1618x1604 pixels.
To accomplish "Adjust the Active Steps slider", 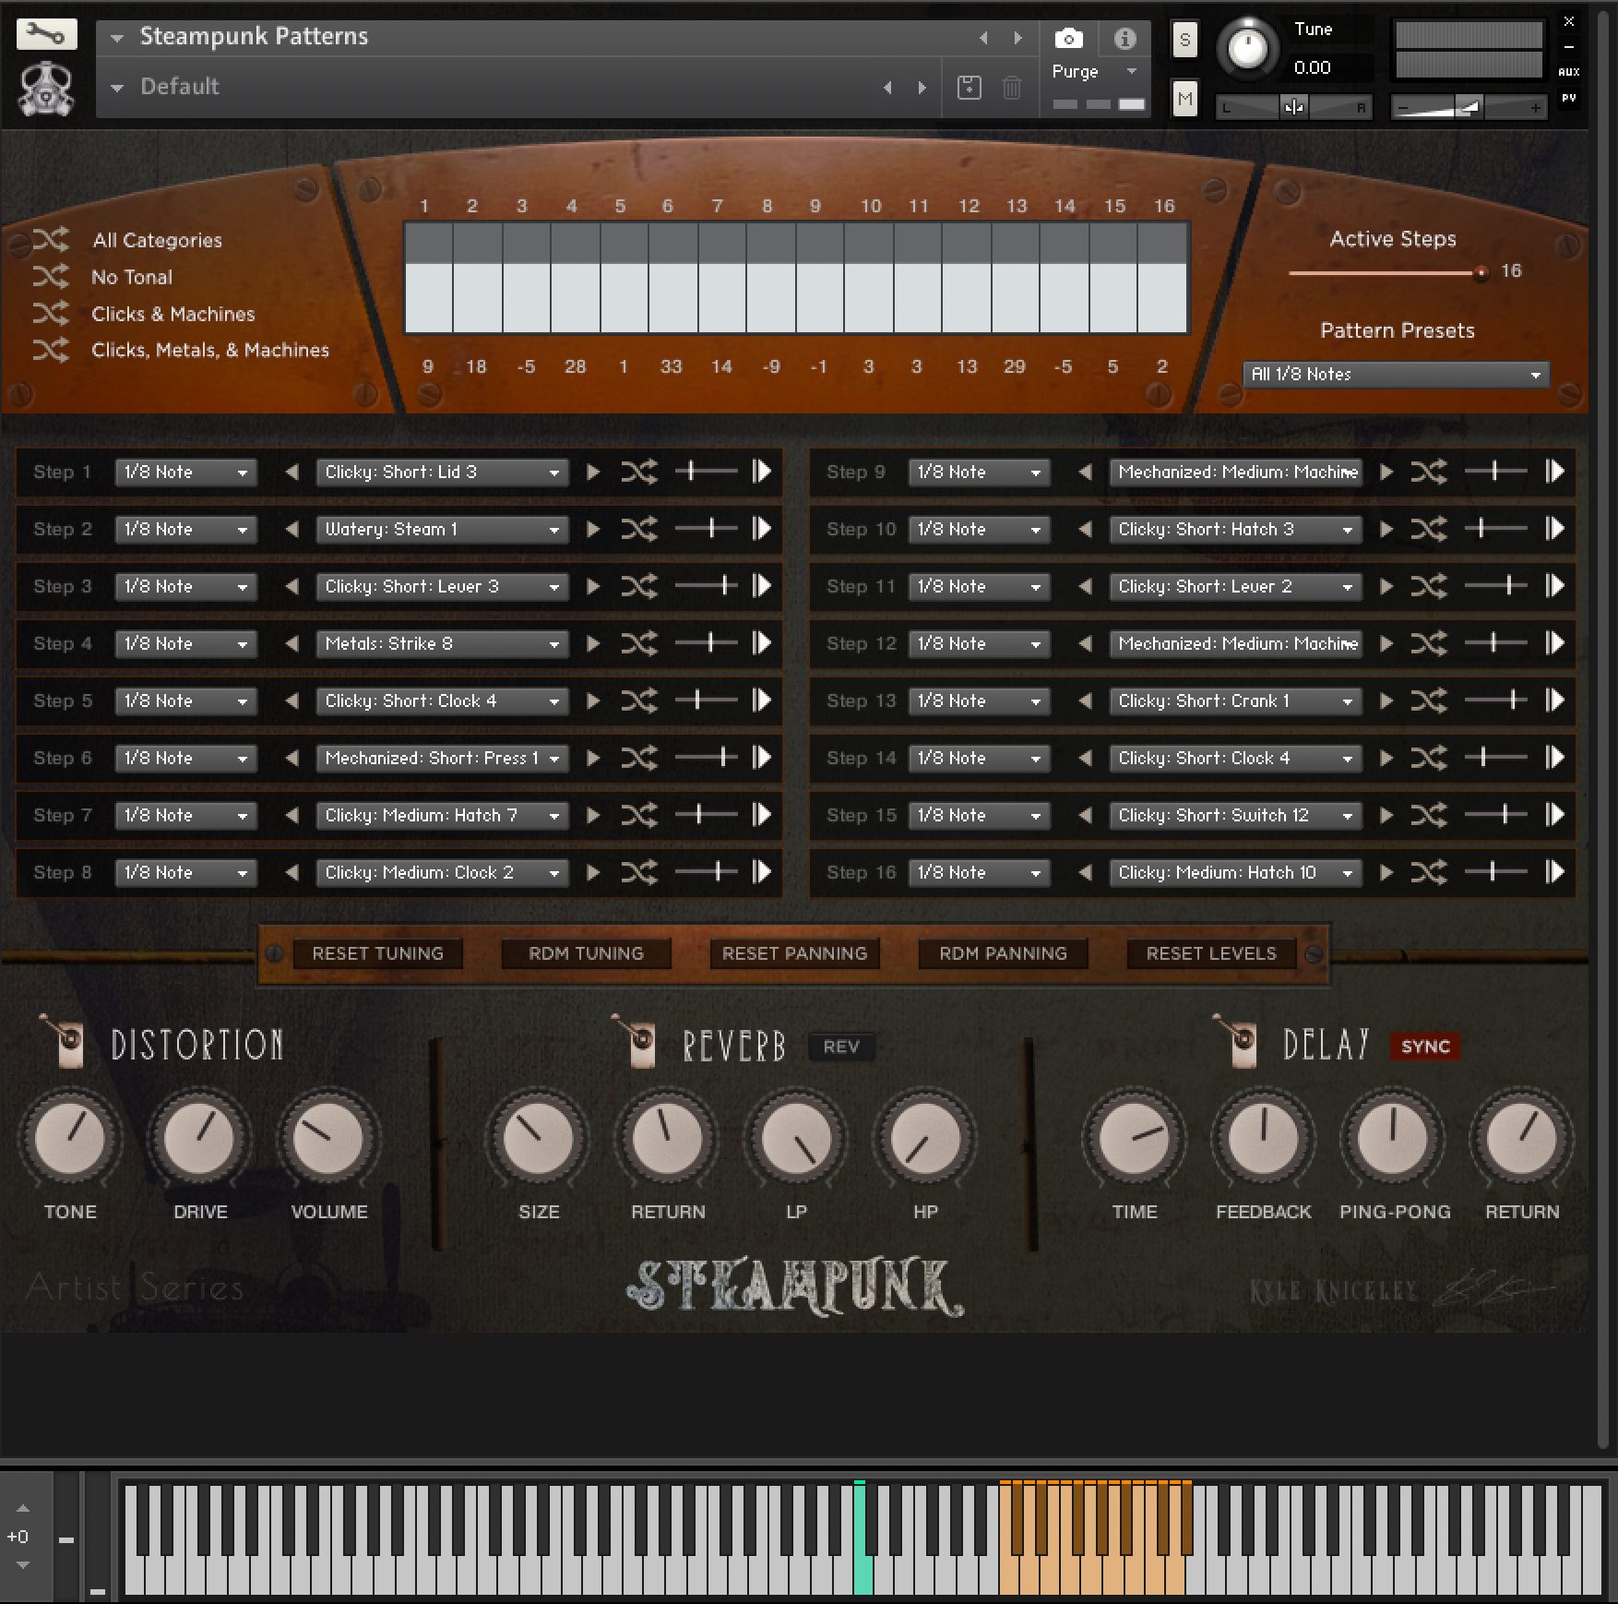I will pos(1388,272).
